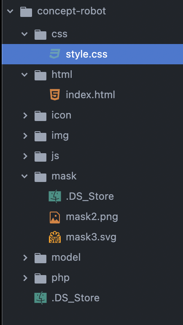The image size is (183, 325).
Task: Click the root-level .DS_Store Finder icon
Action: (40, 298)
